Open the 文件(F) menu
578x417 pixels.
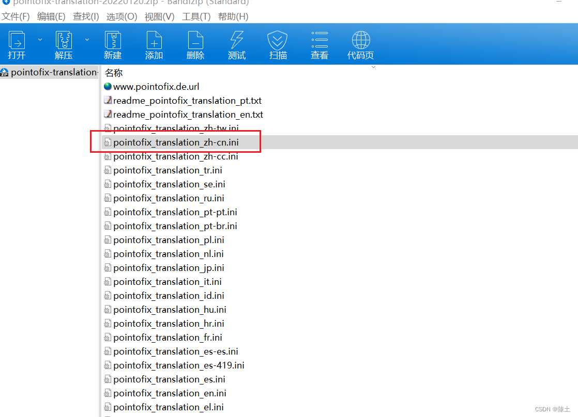click(x=16, y=17)
